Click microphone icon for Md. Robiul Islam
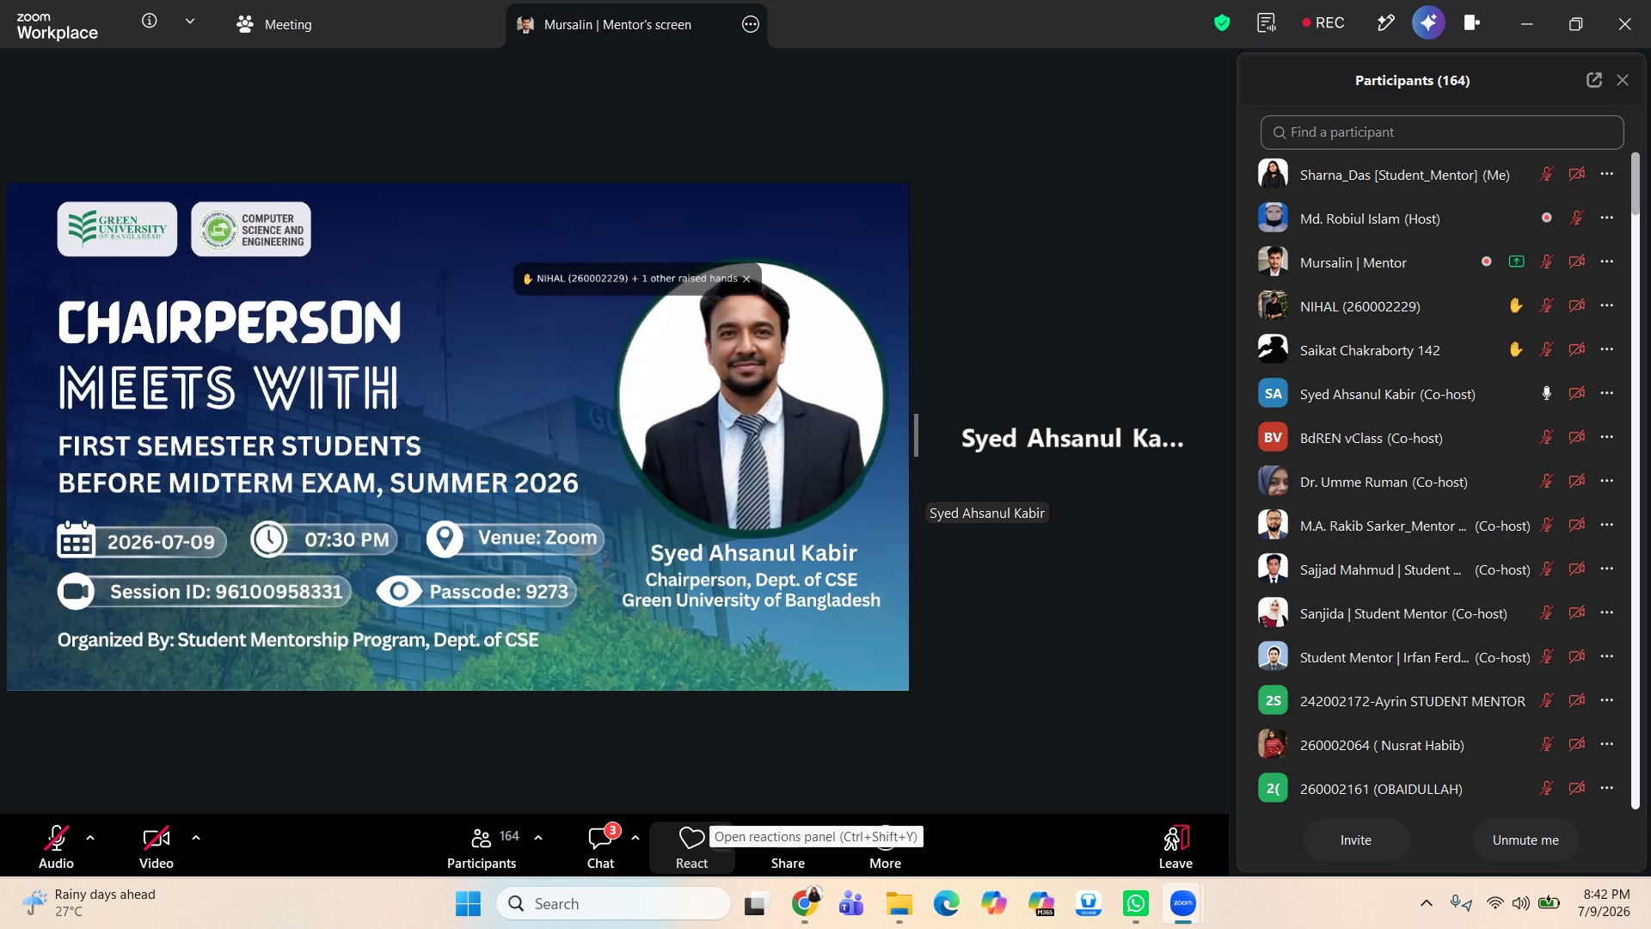Viewport: 1651px width, 929px height. coord(1576,218)
